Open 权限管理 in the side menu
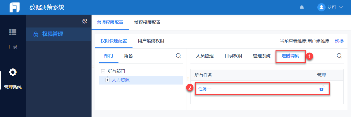The height and width of the screenshot is (117, 351). (x=52, y=34)
